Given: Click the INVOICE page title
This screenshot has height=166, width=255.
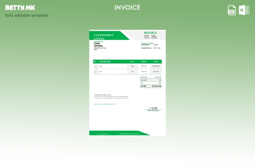Looking at the screenshot, I should (127, 7).
